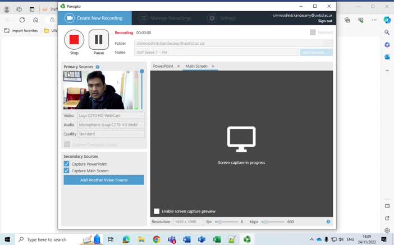Screen dimensions: 394x245
Task: Expand the Quality dropdown
Action: pyautogui.click(x=111, y=134)
